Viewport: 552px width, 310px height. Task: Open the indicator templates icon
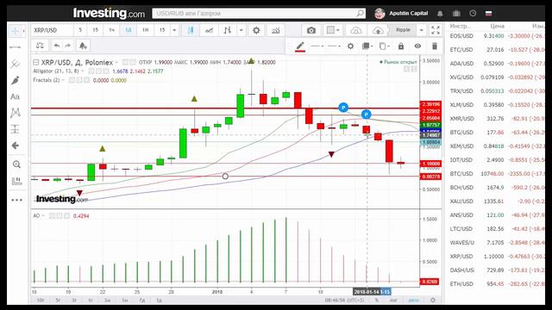(x=276, y=30)
